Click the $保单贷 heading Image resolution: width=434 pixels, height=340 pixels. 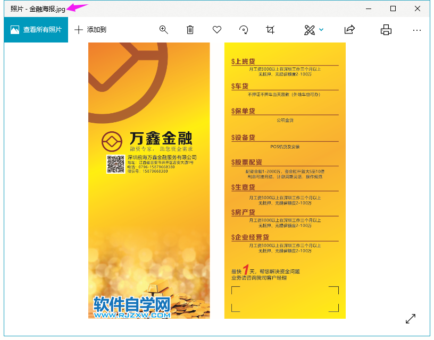point(243,111)
